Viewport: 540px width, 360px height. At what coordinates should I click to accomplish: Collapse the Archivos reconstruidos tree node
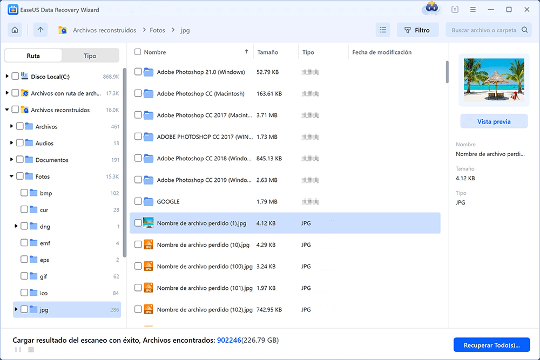point(7,110)
